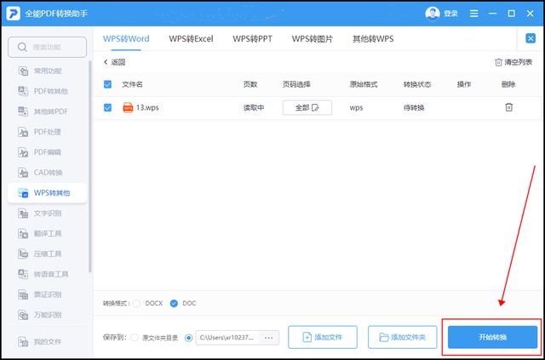
Task: Click the sidebar vertical scrollbar
Action: 90,167
